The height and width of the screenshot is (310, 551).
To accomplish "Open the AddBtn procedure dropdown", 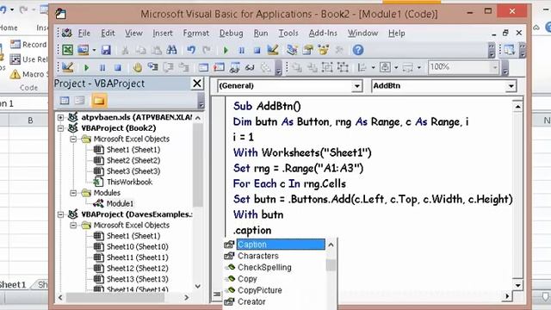I will [511, 86].
